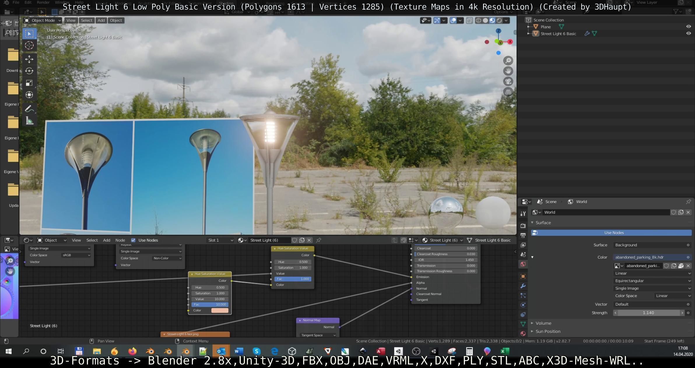Open the Object Mode dropdown
Image resolution: width=695 pixels, height=368 pixels.
click(x=43, y=20)
